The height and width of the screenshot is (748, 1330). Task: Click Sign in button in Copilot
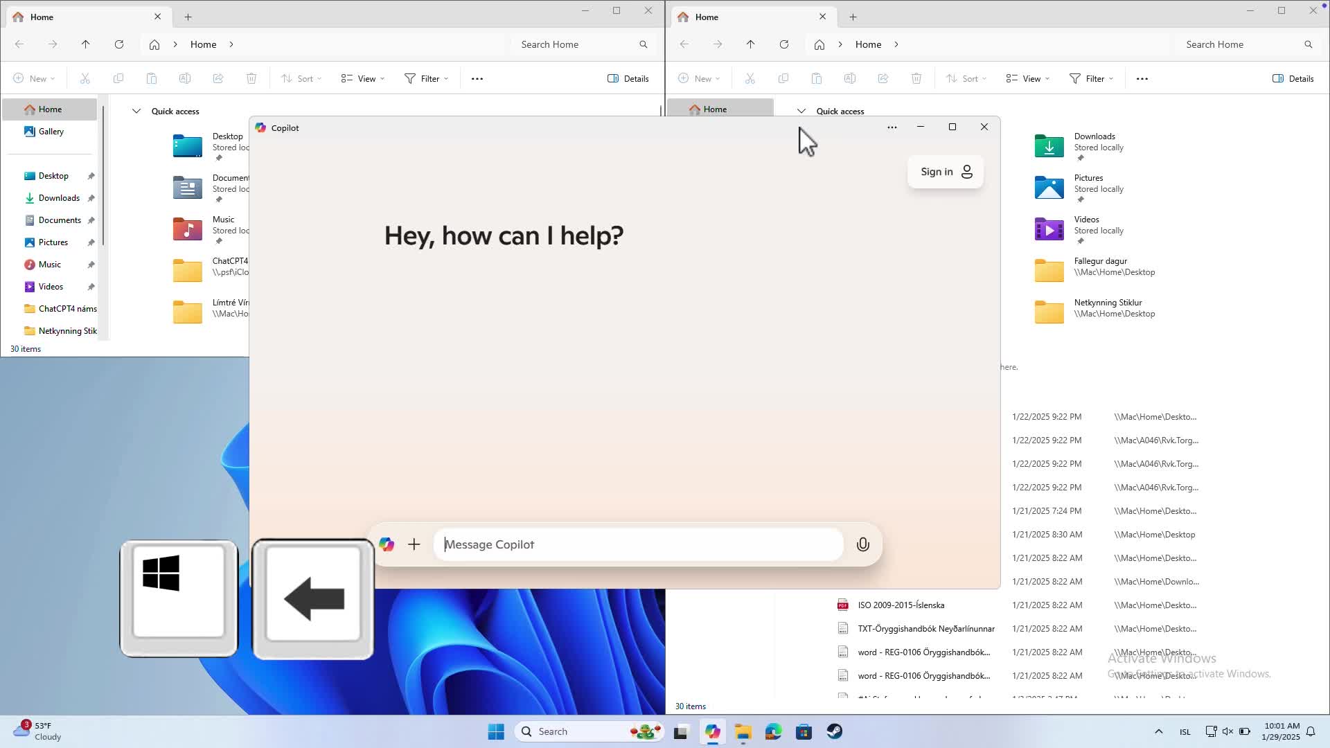[946, 172]
